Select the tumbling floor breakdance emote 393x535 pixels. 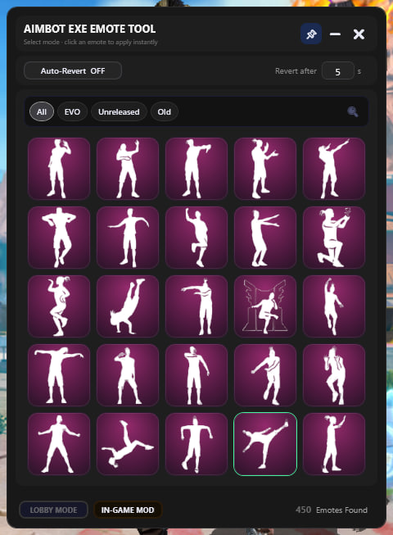128,443
